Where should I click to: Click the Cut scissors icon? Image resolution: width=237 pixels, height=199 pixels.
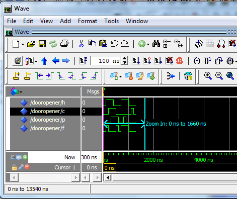(x=81, y=44)
